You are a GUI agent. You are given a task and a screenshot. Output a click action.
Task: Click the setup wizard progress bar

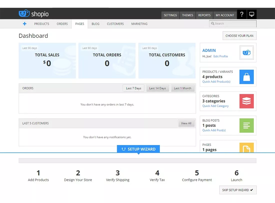click(x=137, y=161)
